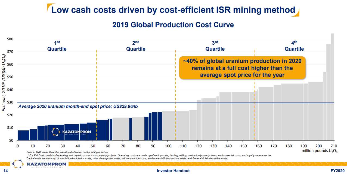Select the 2nd Quartile label
This screenshot has height=174, width=347.
click(x=136, y=46)
